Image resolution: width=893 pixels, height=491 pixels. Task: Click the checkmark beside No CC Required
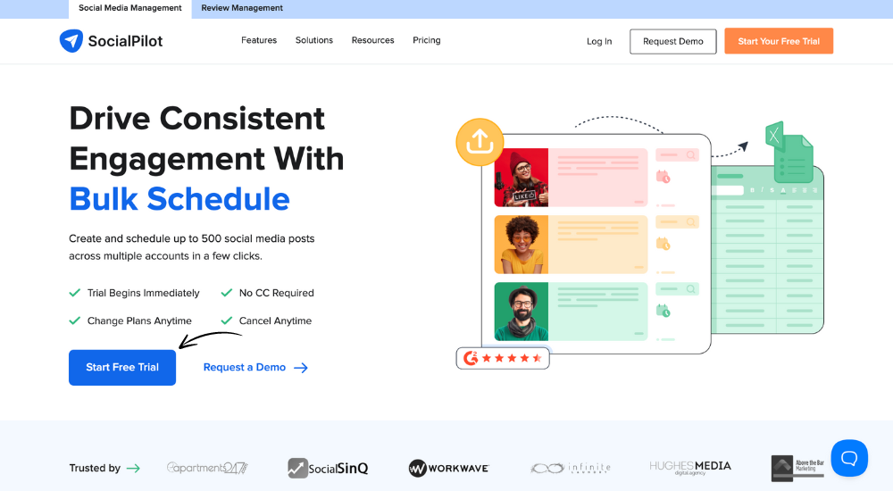coord(227,293)
